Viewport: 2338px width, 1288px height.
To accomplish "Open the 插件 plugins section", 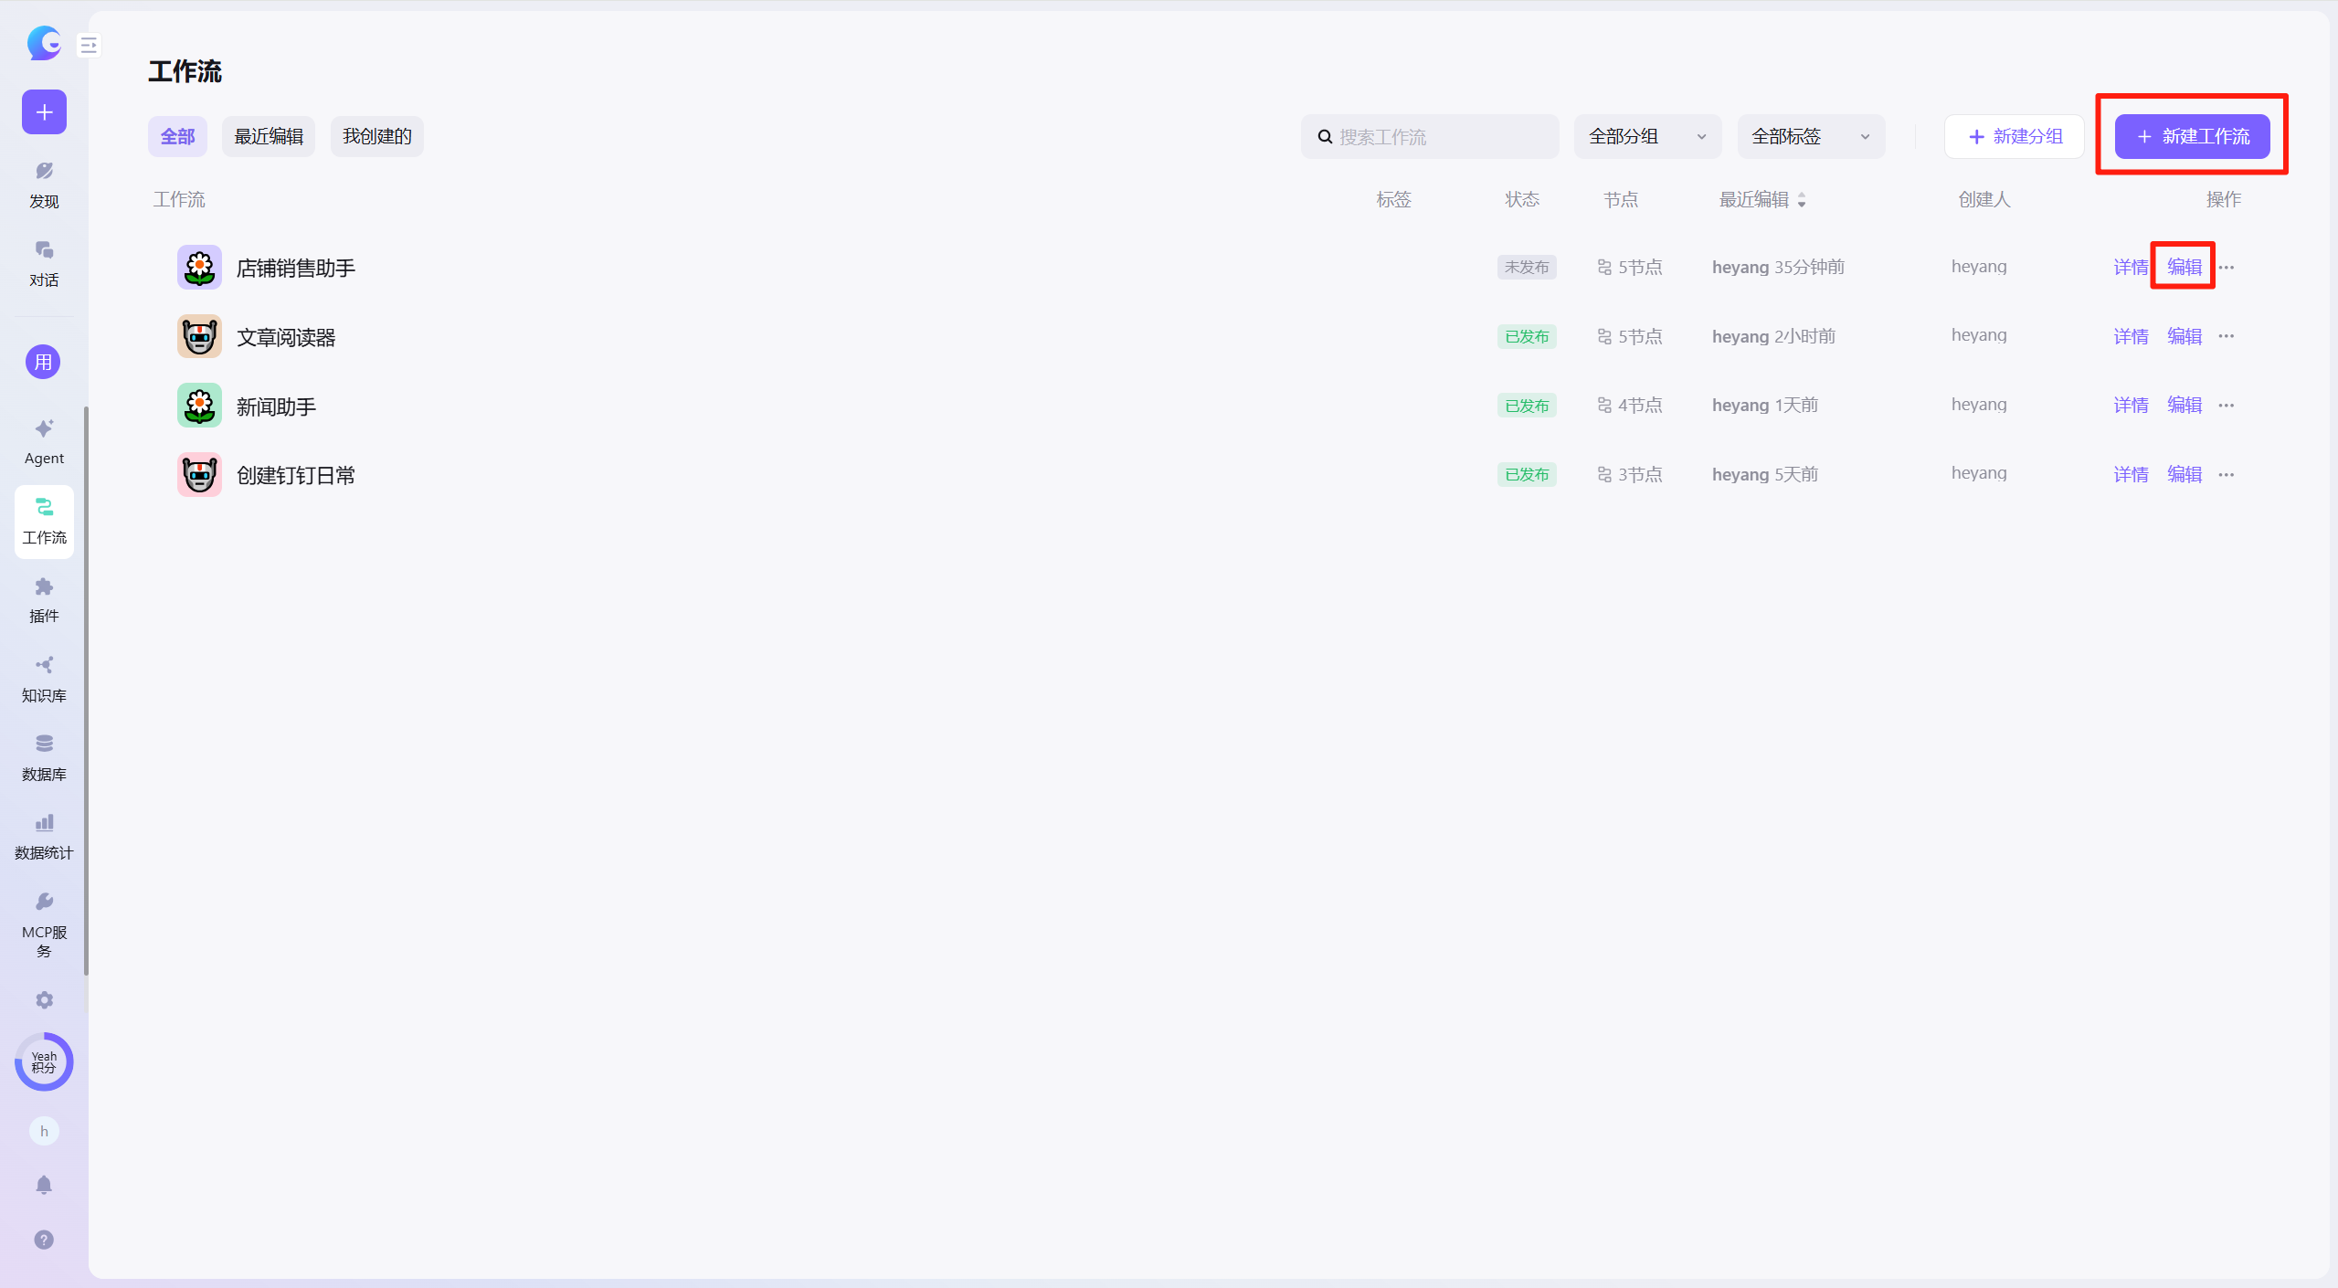I will click(x=44, y=600).
